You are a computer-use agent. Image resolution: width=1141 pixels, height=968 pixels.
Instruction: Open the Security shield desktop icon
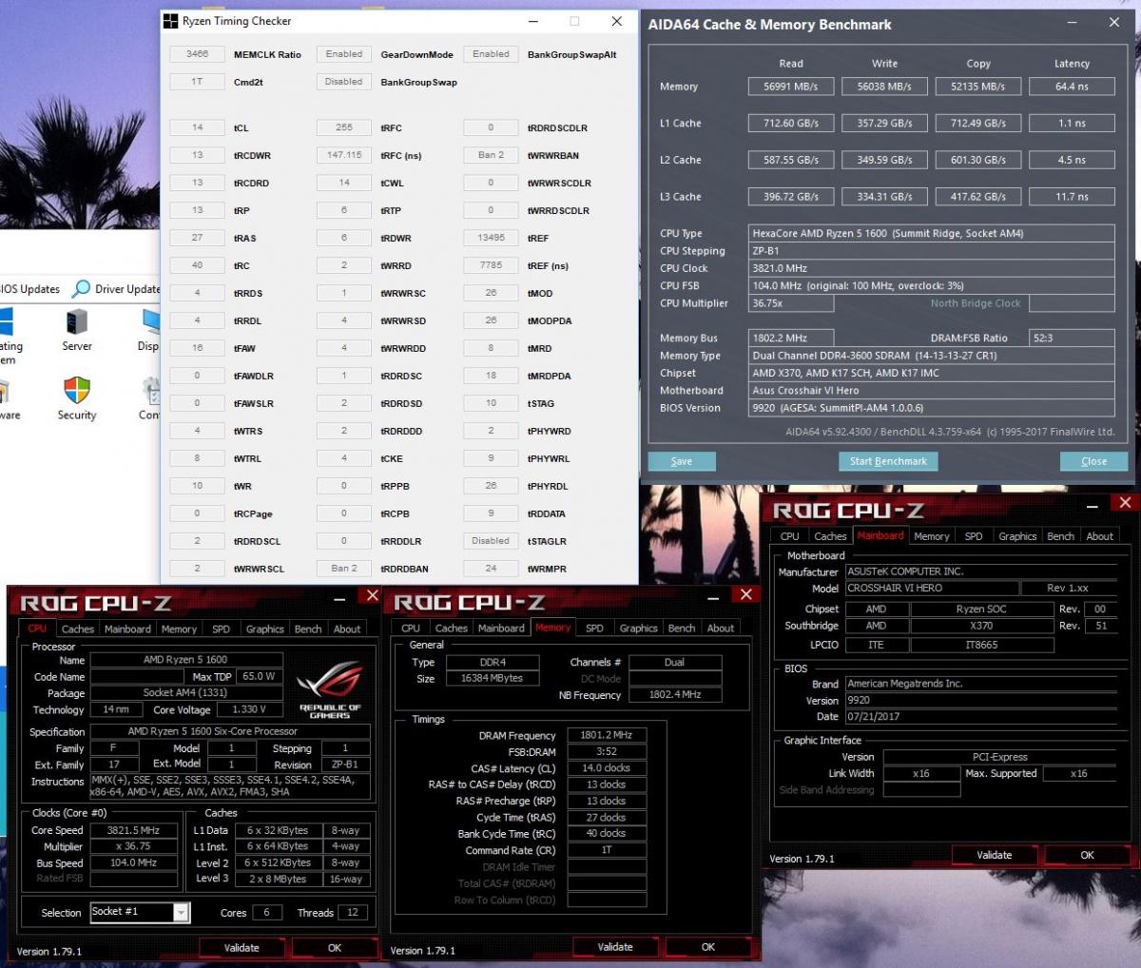tap(77, 390)
